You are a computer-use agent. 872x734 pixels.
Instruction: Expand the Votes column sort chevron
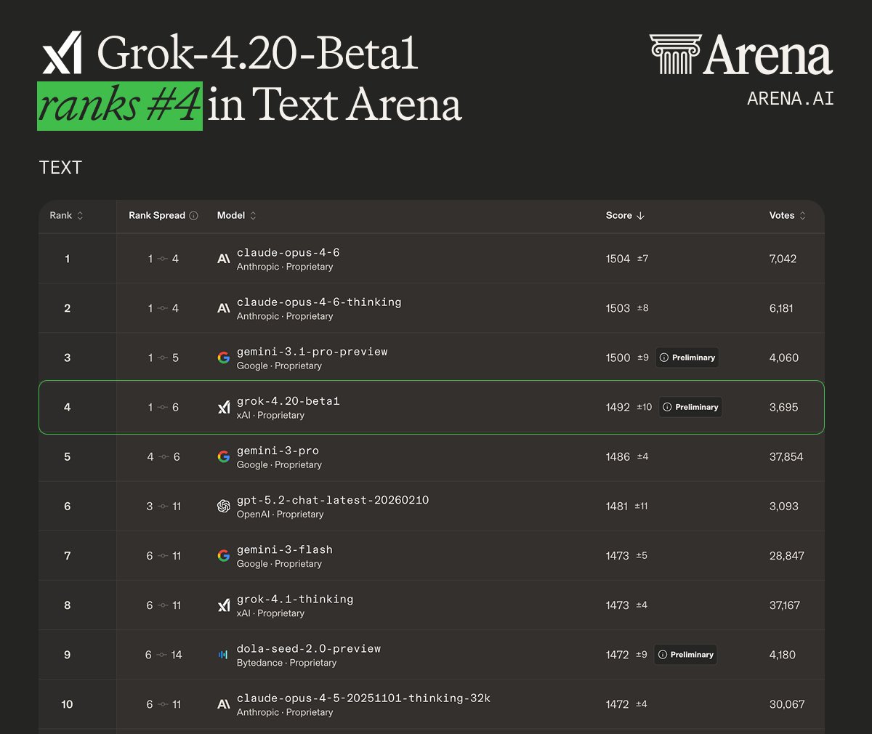pyautogui.click(x=802, y=215)
